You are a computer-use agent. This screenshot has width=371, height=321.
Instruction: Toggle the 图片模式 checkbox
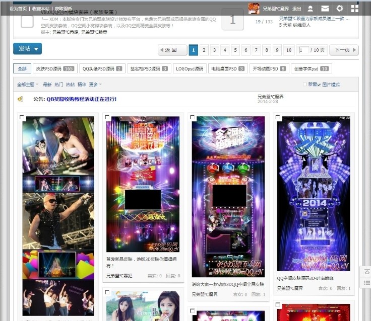319,85
